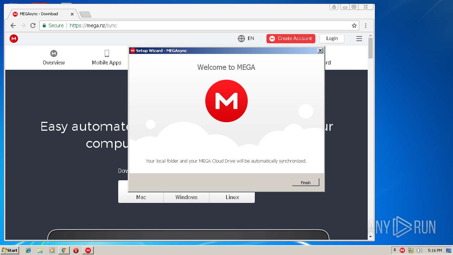Click the Login button
Image resolution: width=453 pixels, height=255 pixels.
point(332,38)
